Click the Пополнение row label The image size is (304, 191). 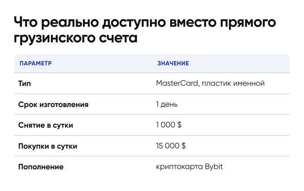pyautogui.click(x=41, y=167)
